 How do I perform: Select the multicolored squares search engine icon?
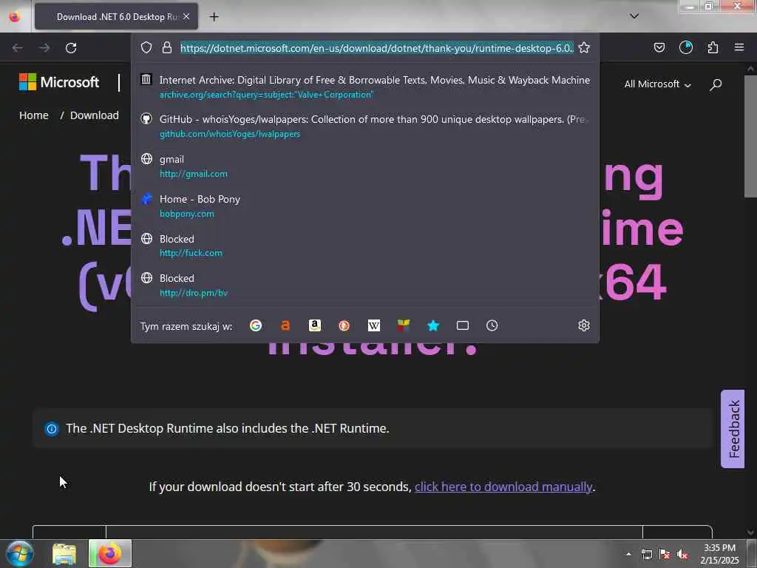(x=404, y=325)
